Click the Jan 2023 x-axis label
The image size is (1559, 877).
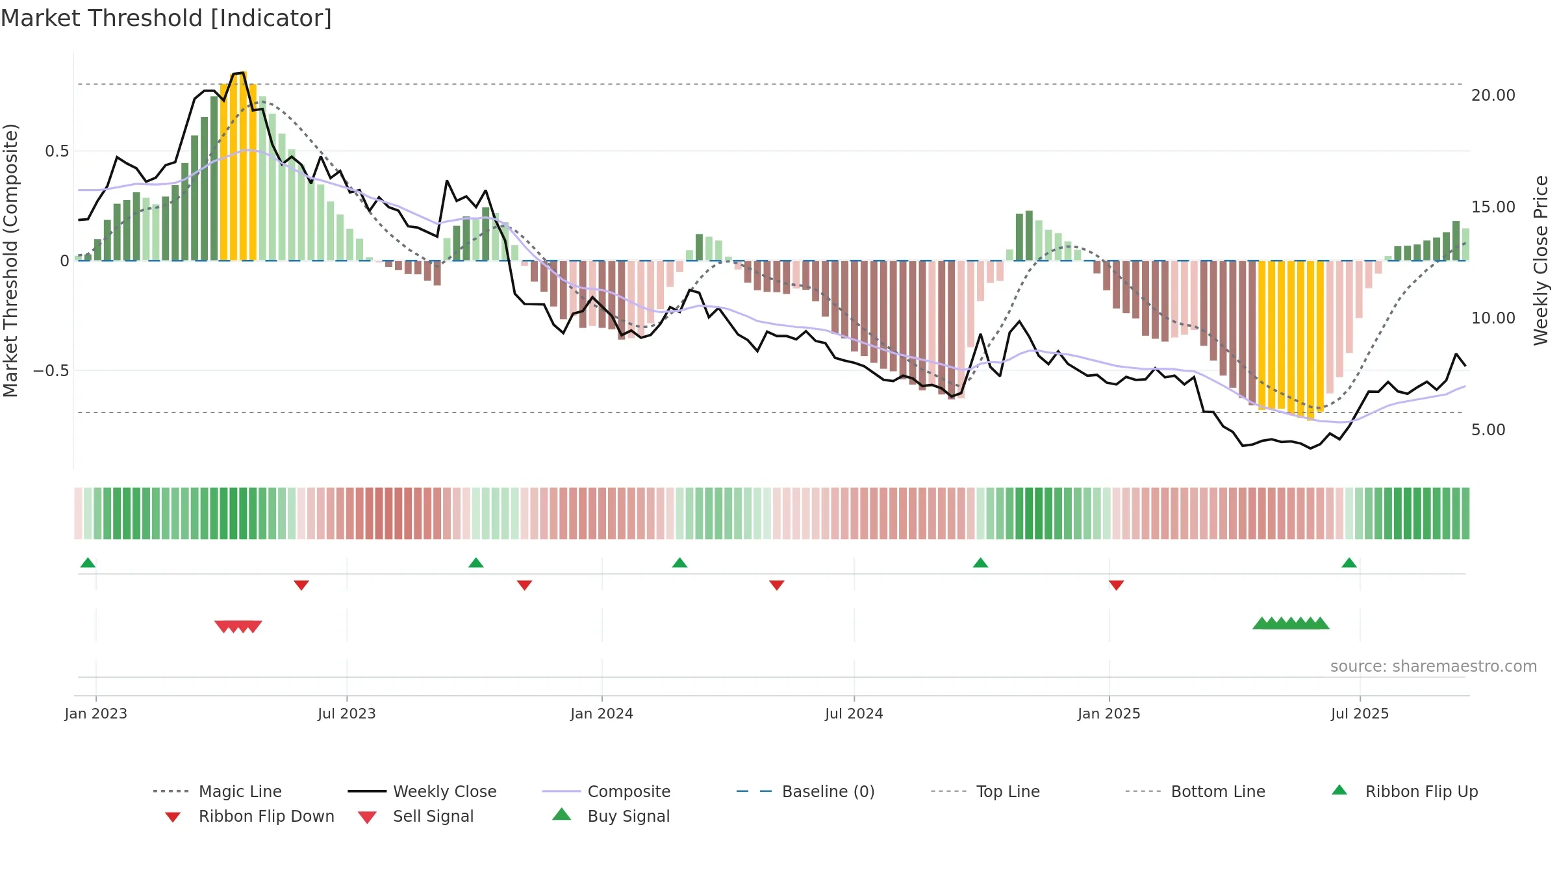click(x=95, y=713)
